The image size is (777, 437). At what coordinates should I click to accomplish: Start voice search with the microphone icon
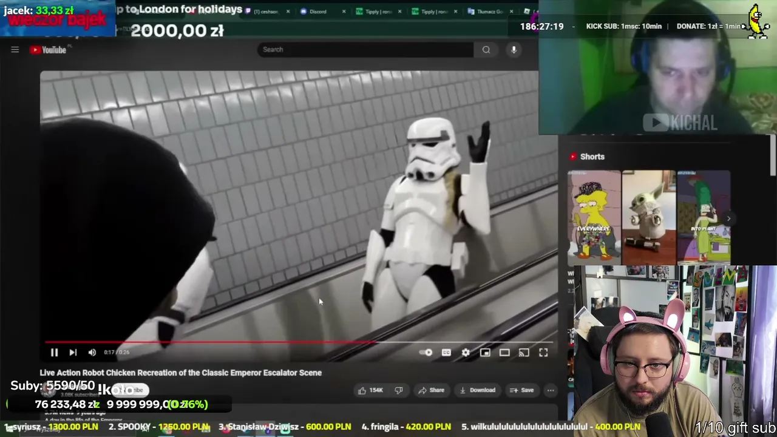point(514,50)
